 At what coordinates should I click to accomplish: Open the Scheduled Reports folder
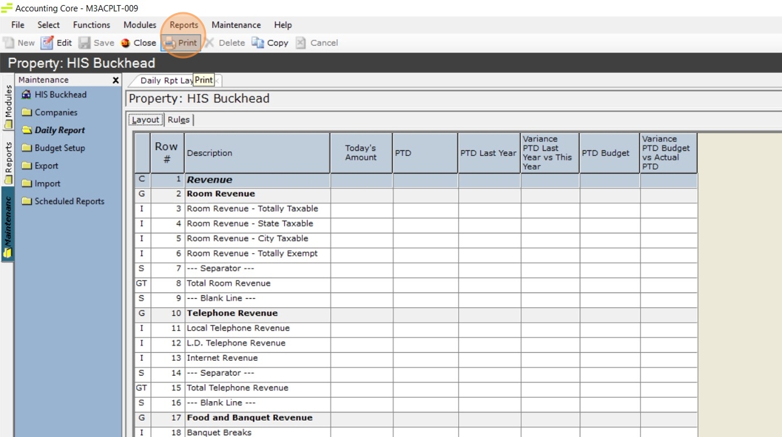tap(69, 202)
